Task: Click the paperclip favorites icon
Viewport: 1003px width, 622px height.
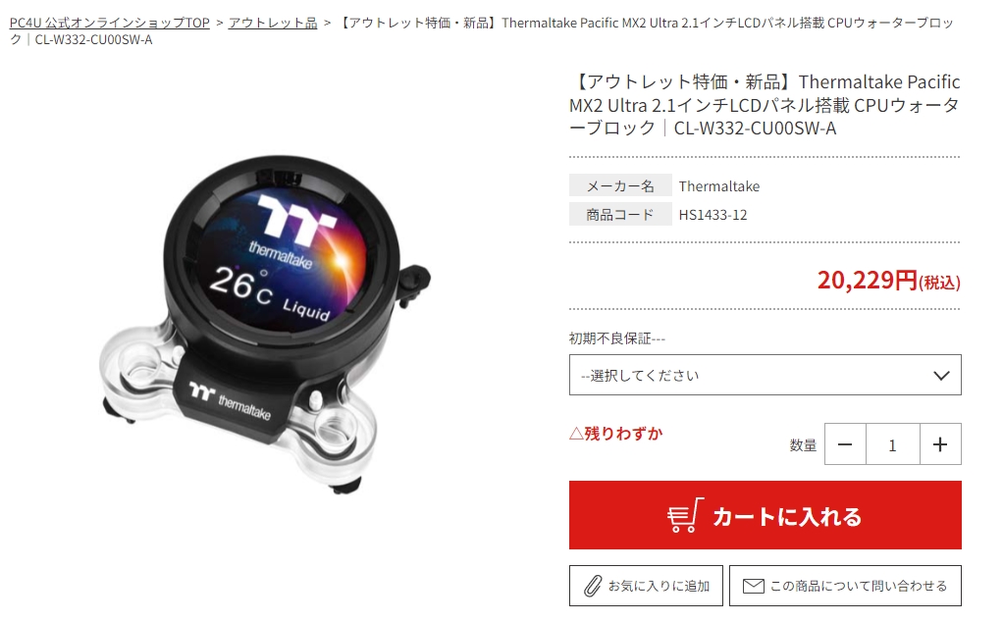Action: click(x=593, y=586)
